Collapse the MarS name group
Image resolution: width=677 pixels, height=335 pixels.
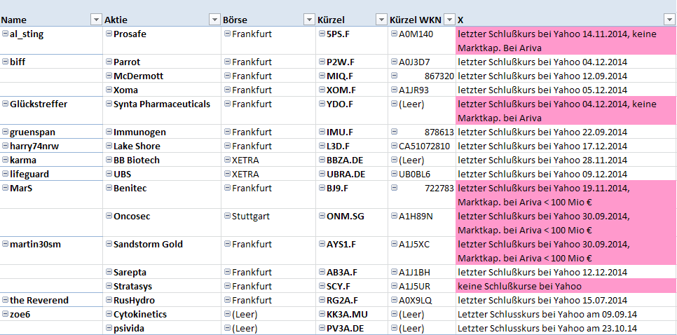[6, 188]
